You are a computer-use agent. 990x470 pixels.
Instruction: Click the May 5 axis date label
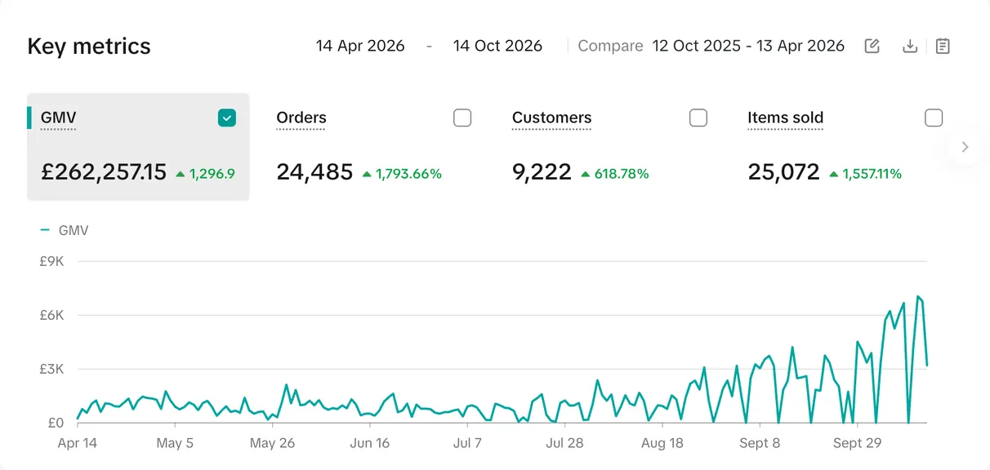coord(175,444)
